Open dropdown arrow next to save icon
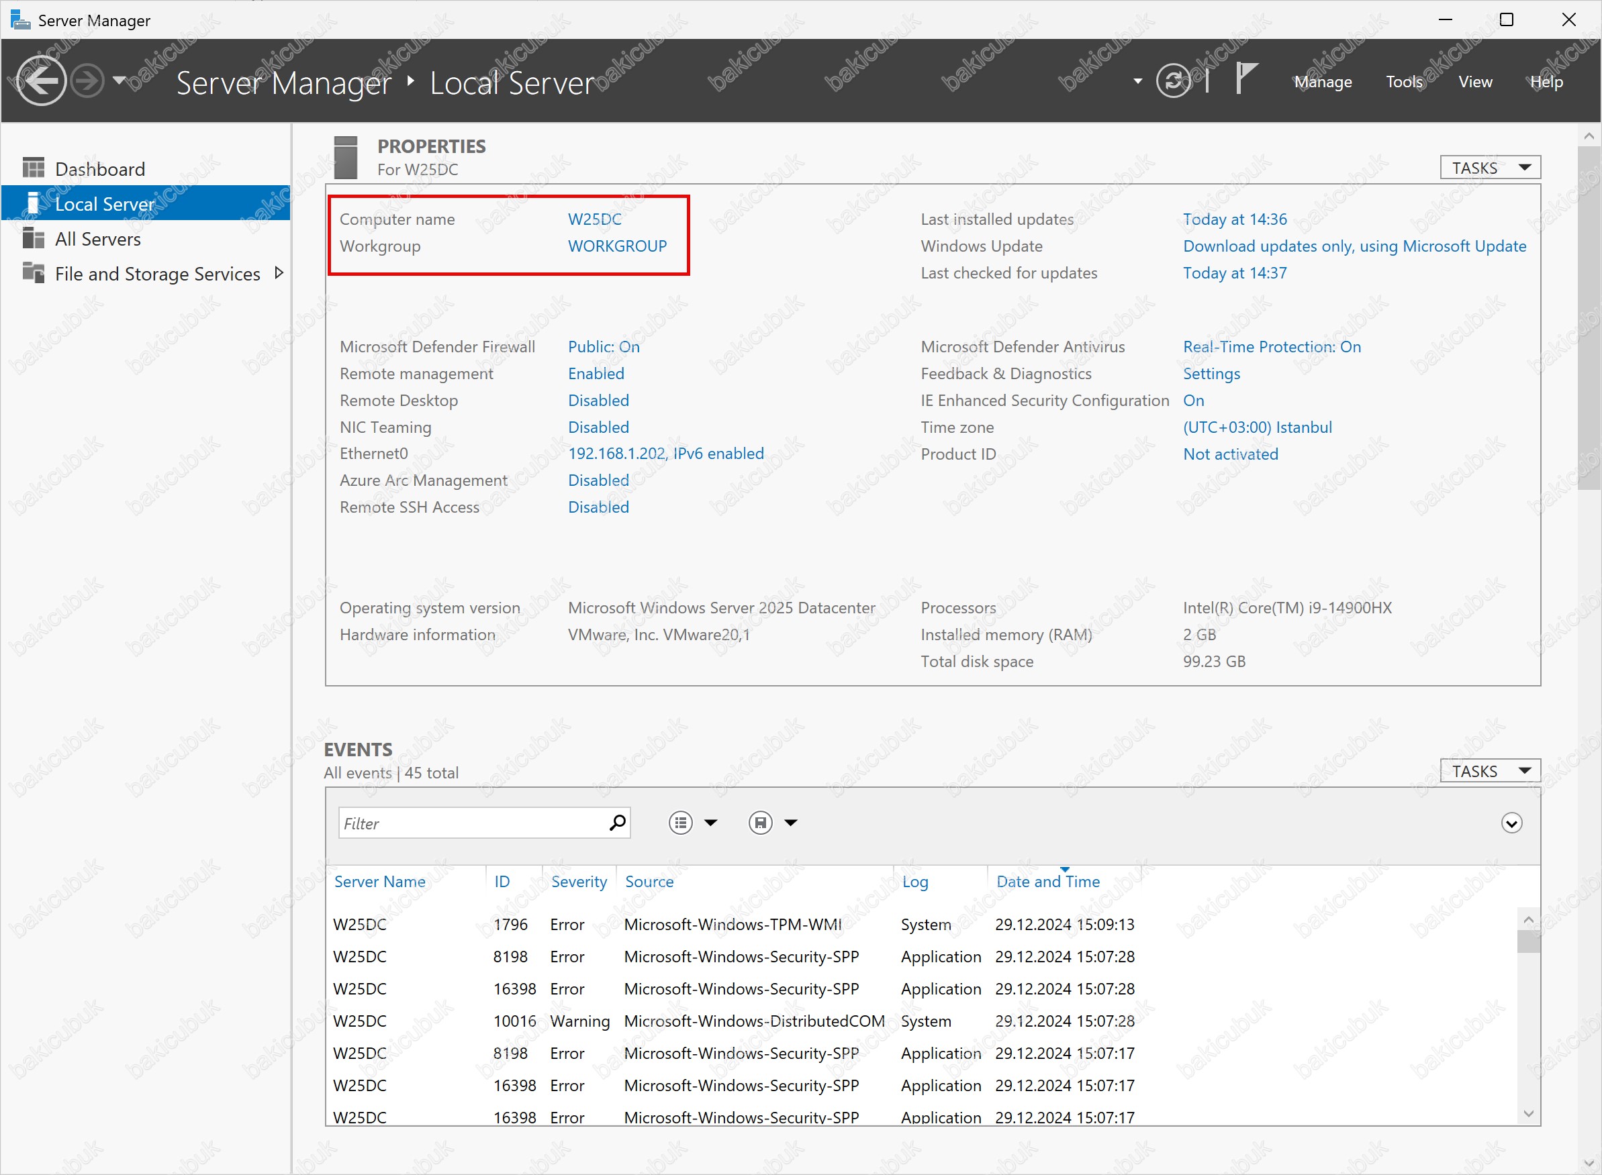 coord(791,823)
